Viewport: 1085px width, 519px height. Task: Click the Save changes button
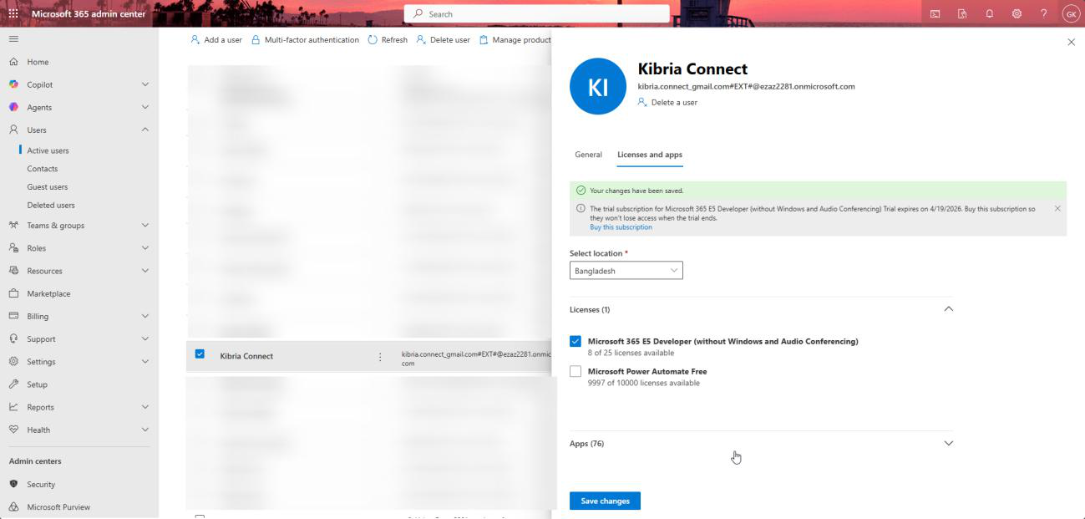point(606,501)
